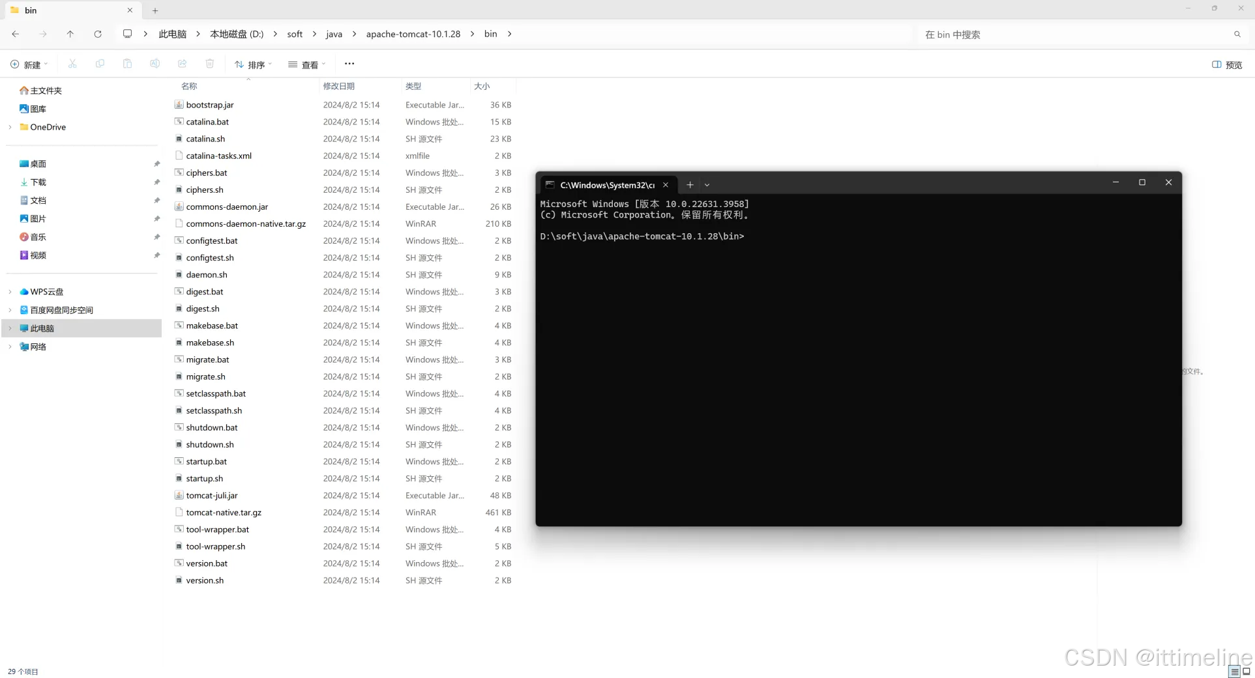This screenshot has height=678, width=1255.
Task: Click apache-tomcat-10.1.28 breadcrumb
Action: click(x=413, y=34)
